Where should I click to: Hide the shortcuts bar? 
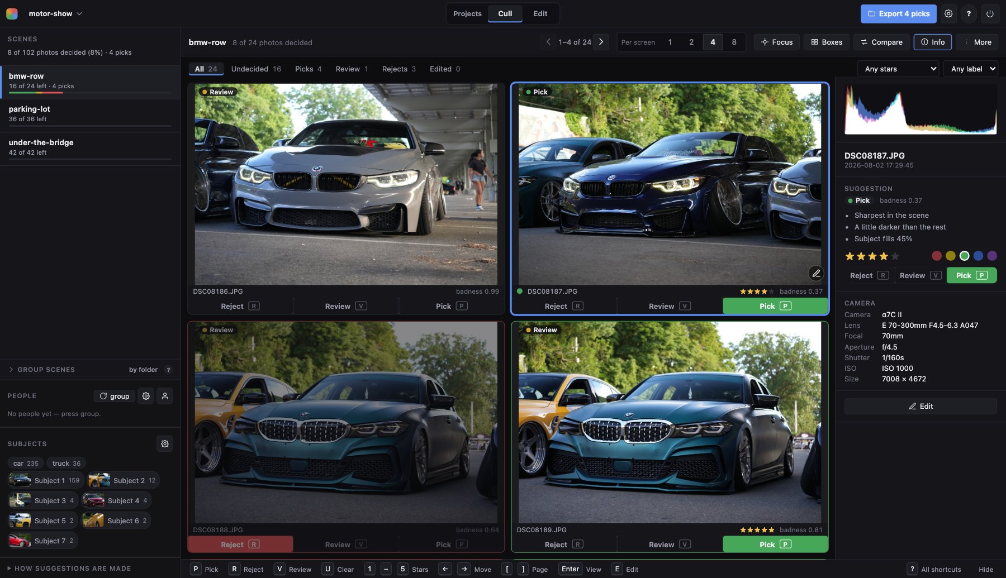pos(986,569)
